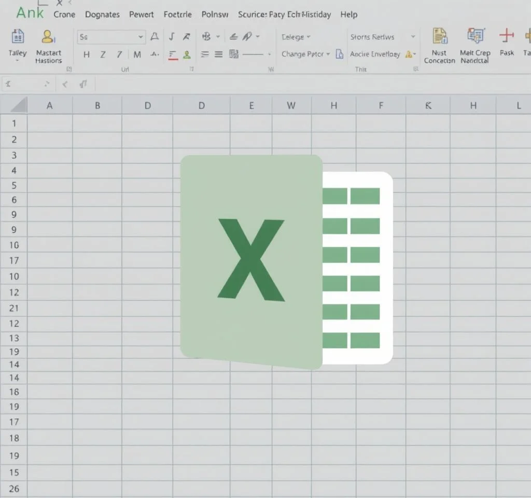Click the small A with dots icon
The height and width of the screenshot is (498, 531).
[155, 54]
